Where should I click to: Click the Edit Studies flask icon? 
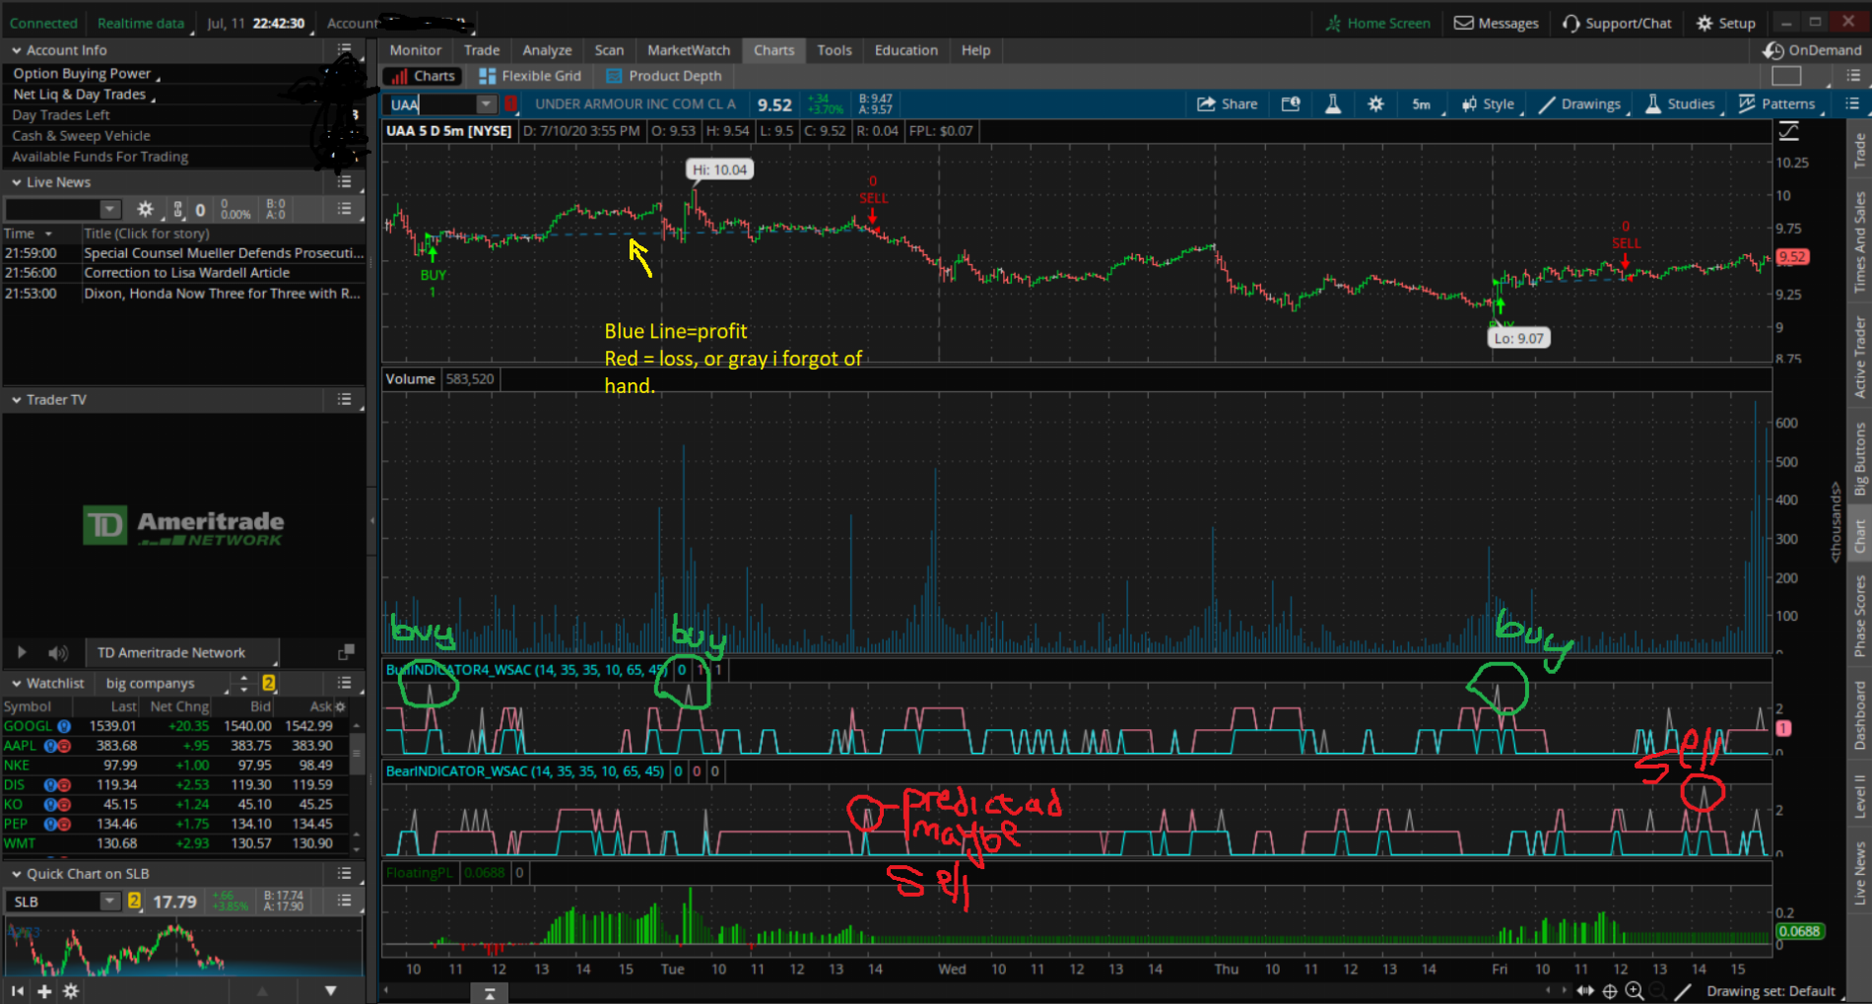(1332, 104)
